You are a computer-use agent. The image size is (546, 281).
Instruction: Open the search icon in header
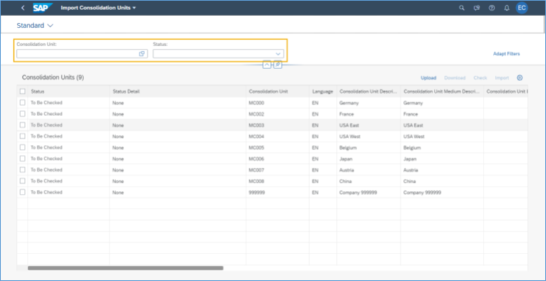click(x=461, y=8)
